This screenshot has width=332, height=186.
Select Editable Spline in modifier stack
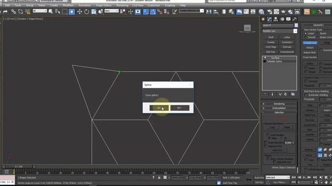tap(274, 61)
